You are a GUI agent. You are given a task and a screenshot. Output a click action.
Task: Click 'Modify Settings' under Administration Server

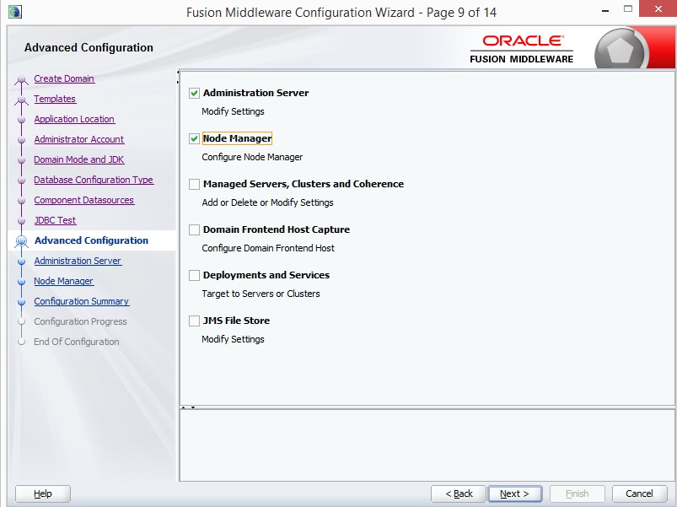pos(234,111)
